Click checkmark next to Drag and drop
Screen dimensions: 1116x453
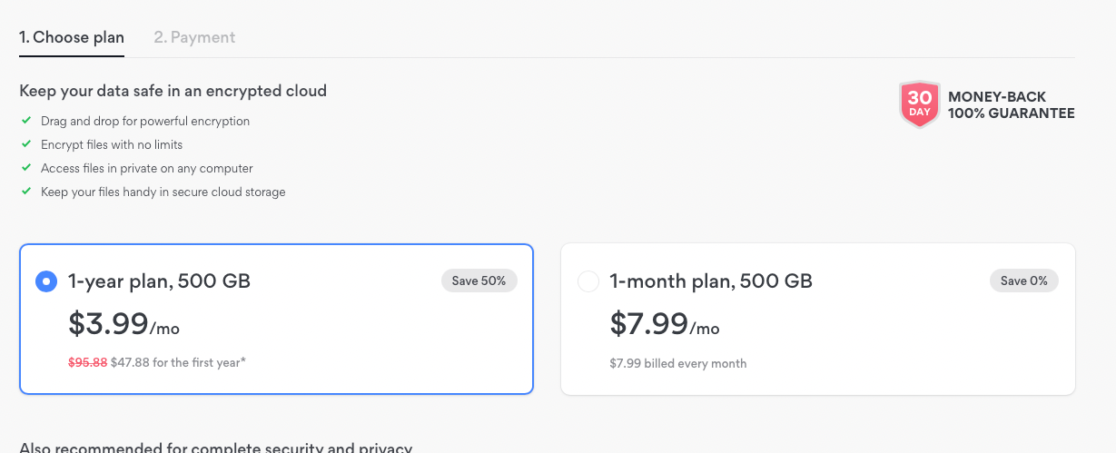(x=26, y=121)
